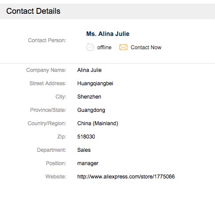The width and height of the screenshot is (215, 198).
Task: Click the offline chat status icon
Action: tap(90, 47)
